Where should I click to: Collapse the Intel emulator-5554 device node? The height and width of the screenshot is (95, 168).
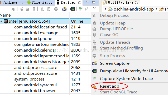(x=1, y=21)
